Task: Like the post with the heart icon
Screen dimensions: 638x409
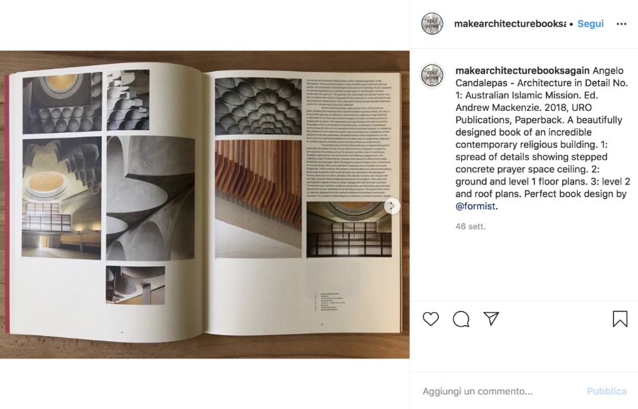Action: click(x=431, y=319)
